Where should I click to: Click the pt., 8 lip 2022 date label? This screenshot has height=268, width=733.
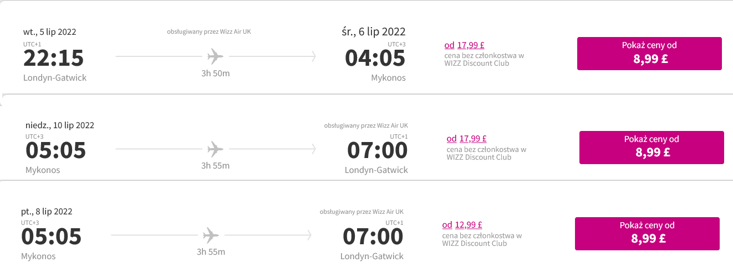47,211
